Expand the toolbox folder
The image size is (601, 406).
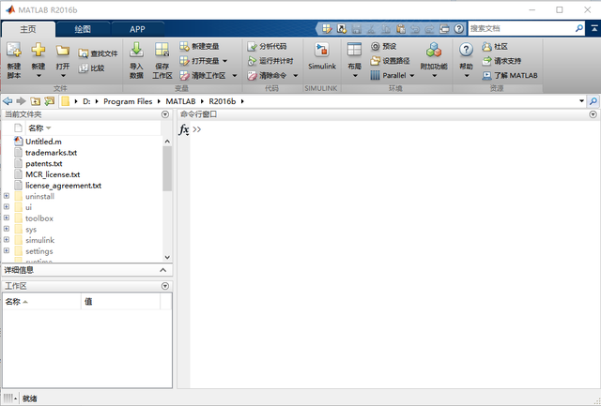pyautogui.click(x=7, y=218)
